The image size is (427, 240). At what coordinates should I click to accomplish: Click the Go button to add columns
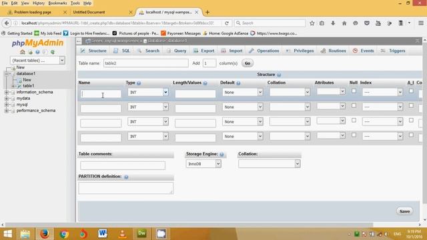248,63
